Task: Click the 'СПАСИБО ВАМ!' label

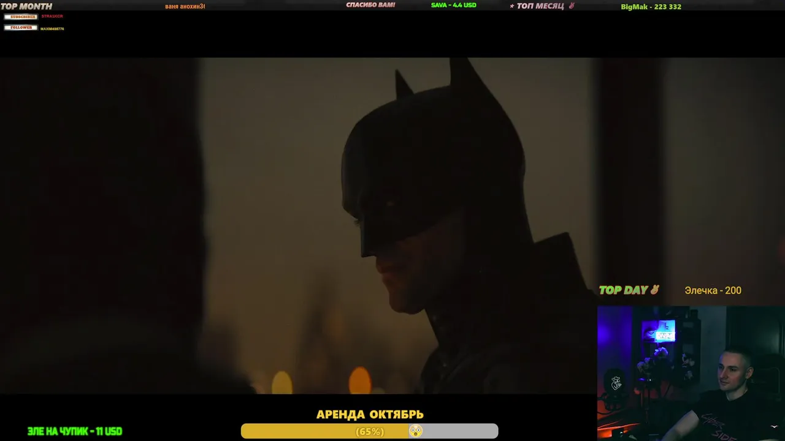Action: click(370, 5)
